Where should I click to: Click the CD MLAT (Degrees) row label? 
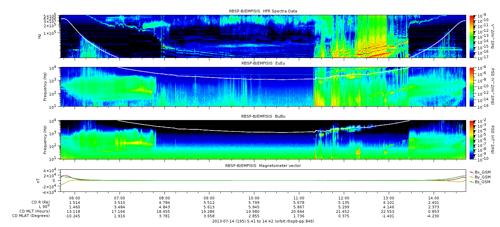(x=31, y=216)
